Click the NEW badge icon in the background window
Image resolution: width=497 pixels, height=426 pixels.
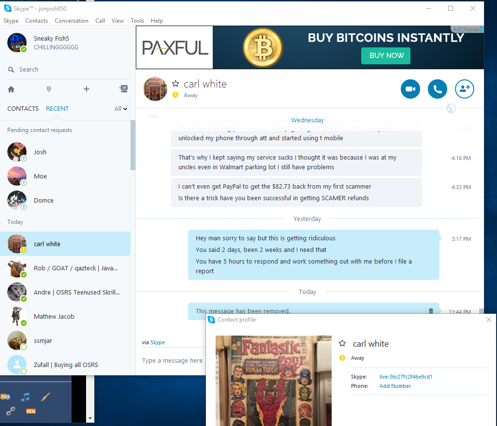pyautogui.click(x=31, y=411)
